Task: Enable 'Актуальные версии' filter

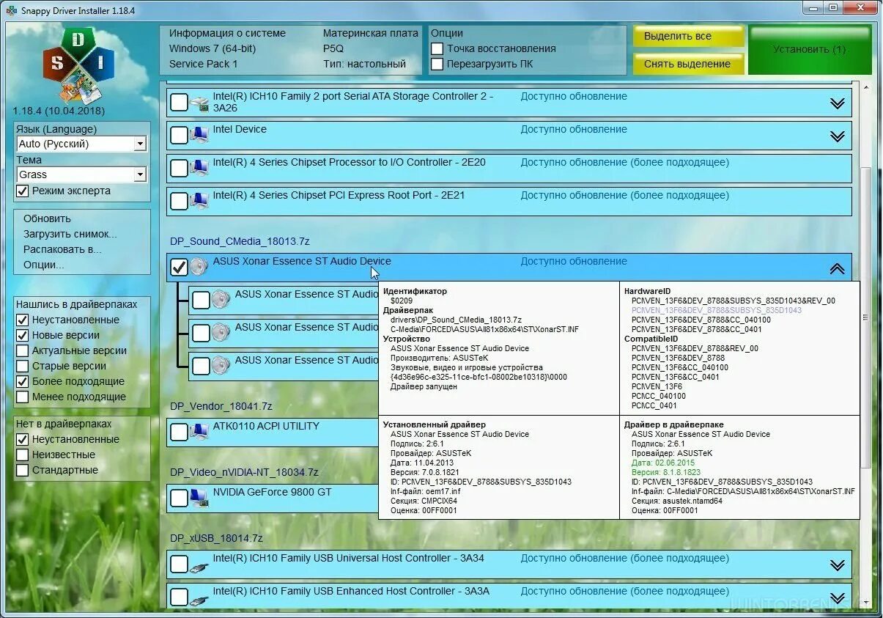Action: pyautogui.click(x=23, y=350)
